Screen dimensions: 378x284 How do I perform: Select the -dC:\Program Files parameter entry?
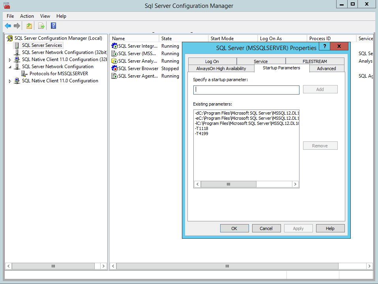[247, 113]
